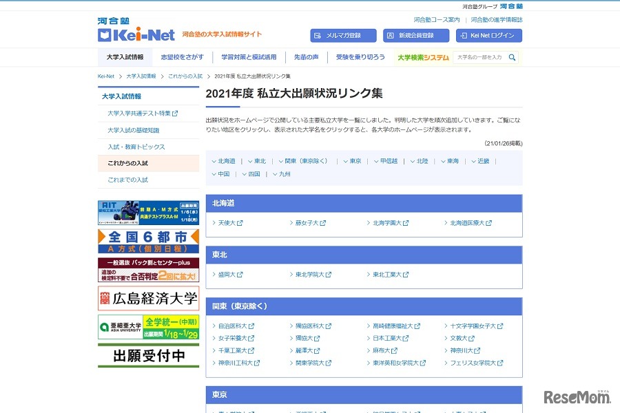620x413 pixels.
Task: Click external link icon next to 天使大
Action: point(241,222)
